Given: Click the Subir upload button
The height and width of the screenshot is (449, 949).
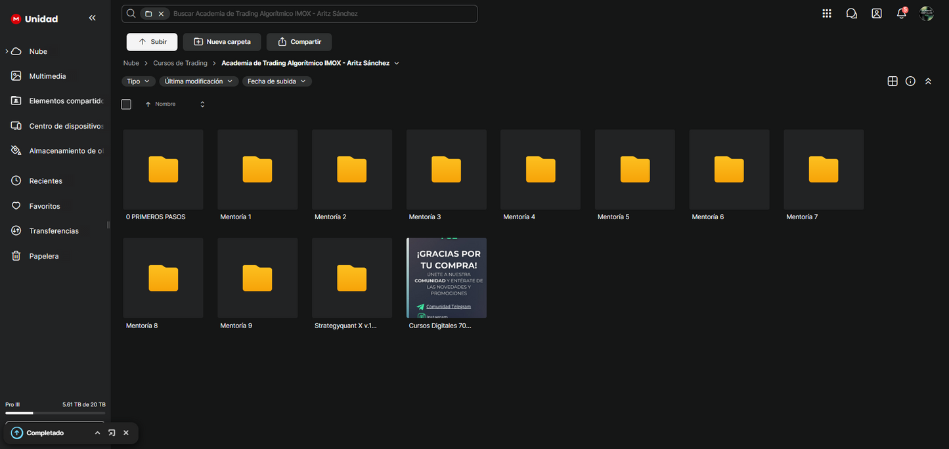Looking at the screenshot, I should click(x=152, y=42).
